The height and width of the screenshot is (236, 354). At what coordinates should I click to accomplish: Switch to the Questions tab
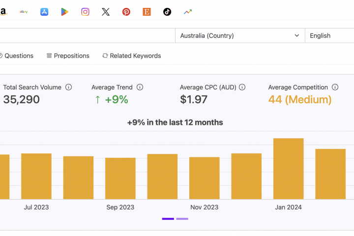coord(18,56)
